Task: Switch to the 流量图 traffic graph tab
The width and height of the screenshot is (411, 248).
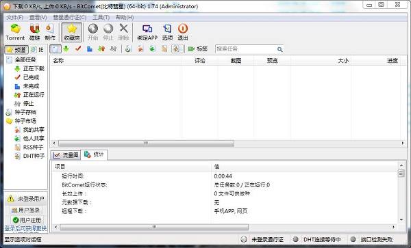Action: (66, 155)
